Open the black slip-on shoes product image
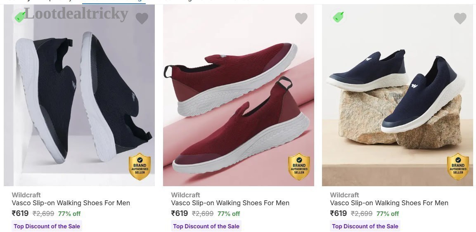Screen dimensions: 476x232 coord(79,95)
